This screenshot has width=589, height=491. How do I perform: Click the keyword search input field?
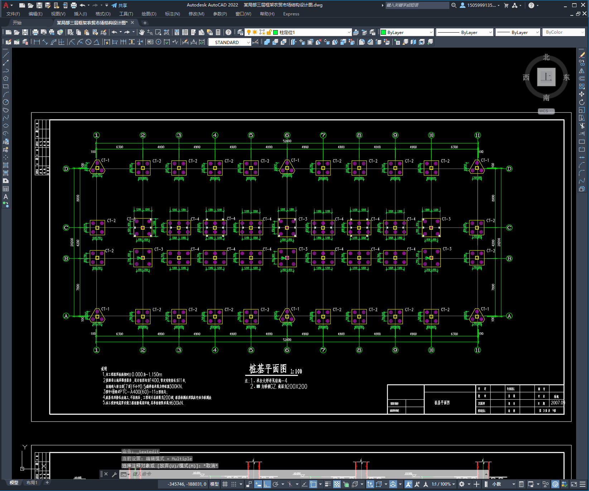coord(417,5)
